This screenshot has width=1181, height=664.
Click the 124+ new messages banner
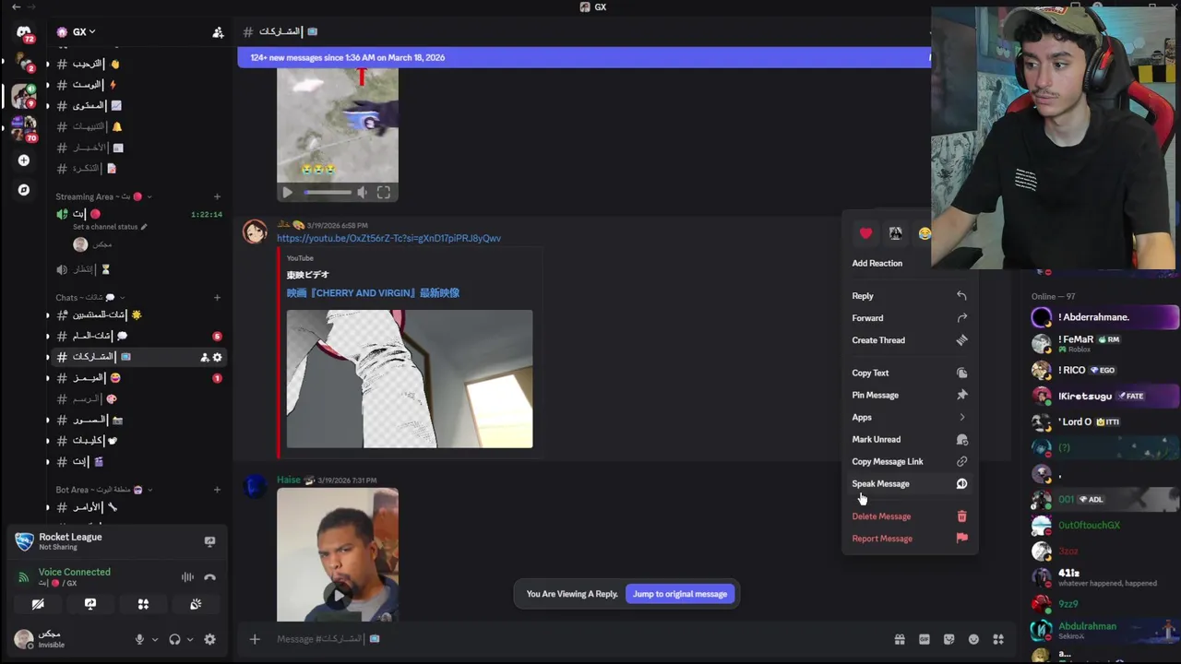[584, 57]
